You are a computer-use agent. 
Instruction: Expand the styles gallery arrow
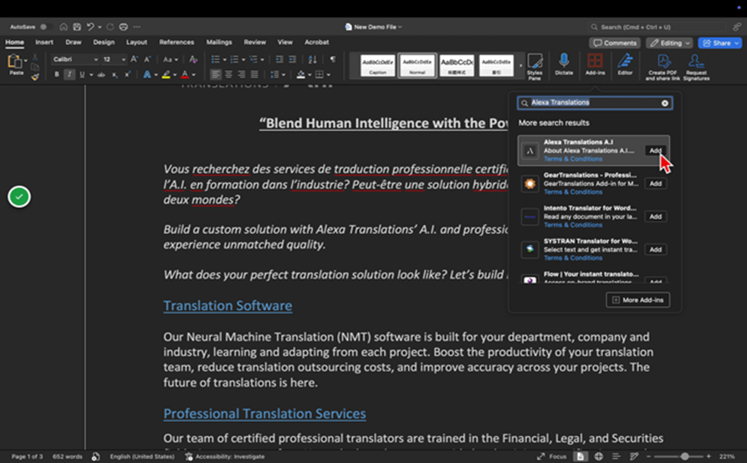520,65
